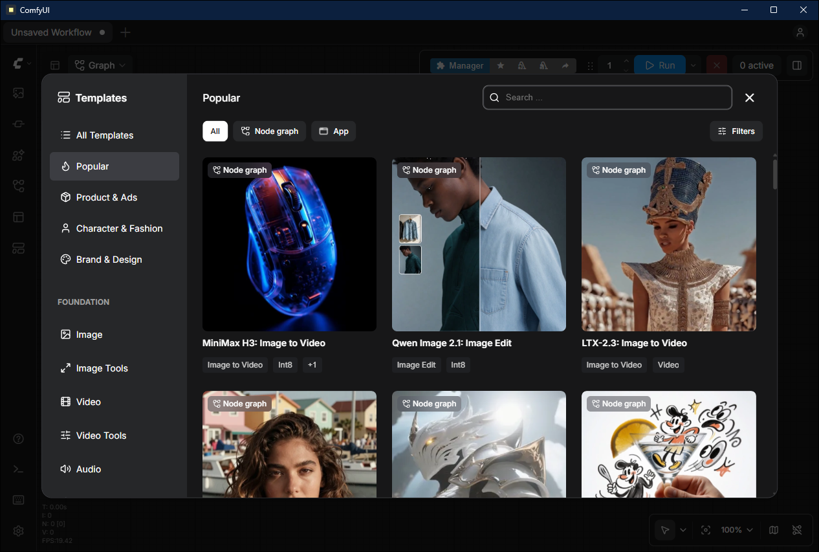Close the Templates dialog with the X
819x552 pixels.
click(x=750, y=98)
